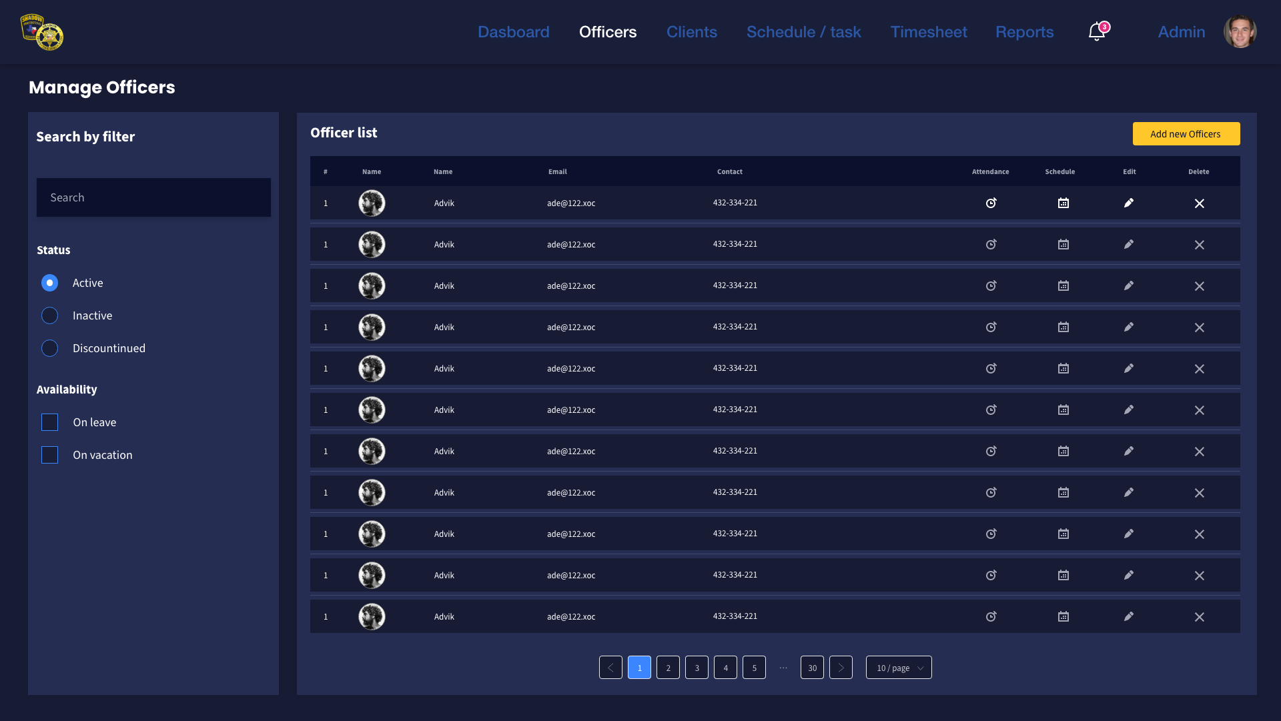Image resolution: width=1281 pixels, height=721 pixels.
Task: Click attendance icon in first officer row
Action: (991, 203)
